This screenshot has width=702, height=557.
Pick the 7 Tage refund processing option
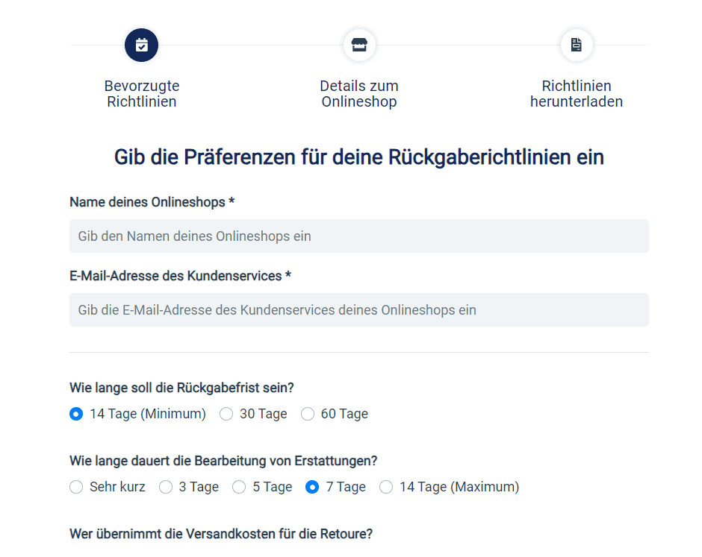312,486
